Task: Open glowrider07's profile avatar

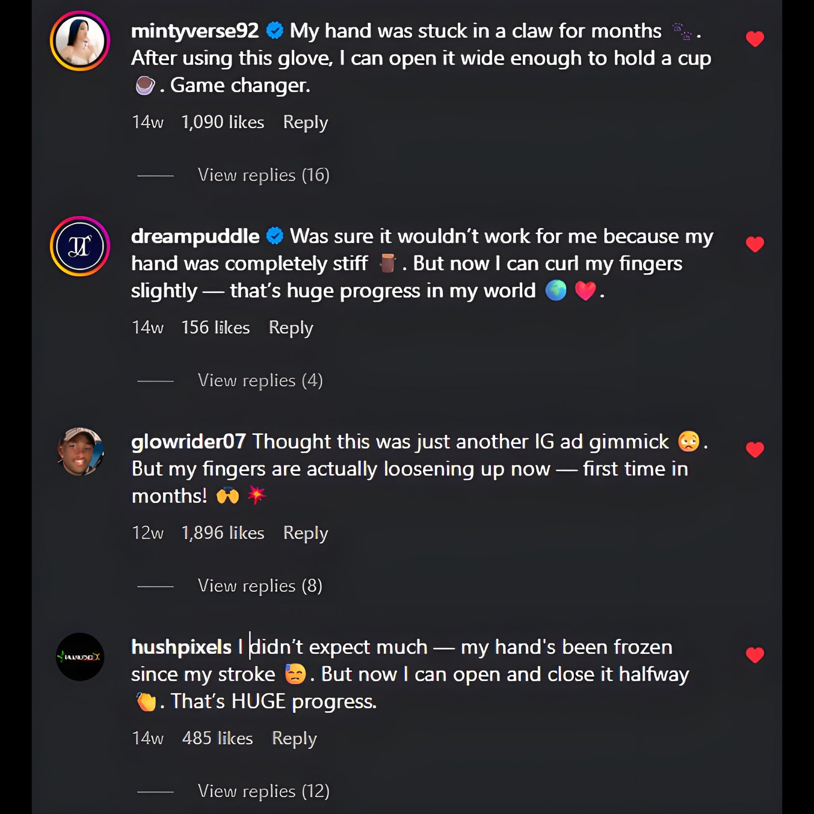Action: coord(80,452)
